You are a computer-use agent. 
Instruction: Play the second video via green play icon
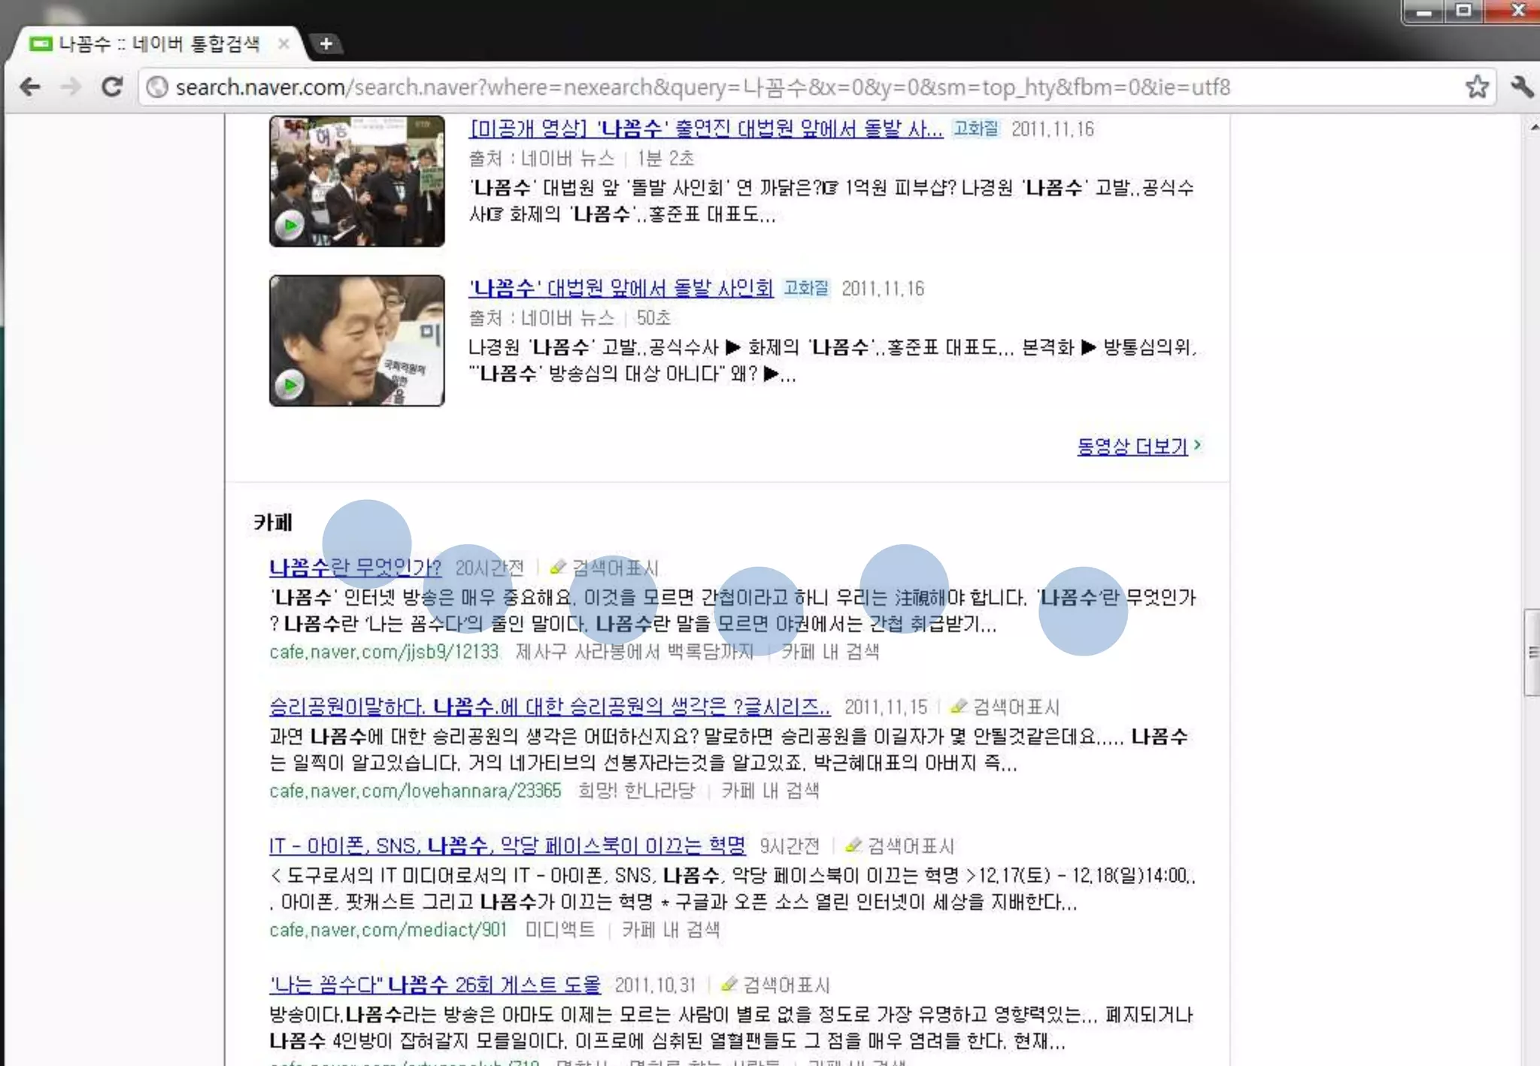[290, 386]
